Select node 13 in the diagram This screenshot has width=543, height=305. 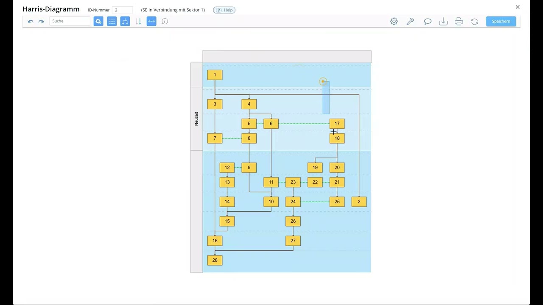click(x=227, y=182)
